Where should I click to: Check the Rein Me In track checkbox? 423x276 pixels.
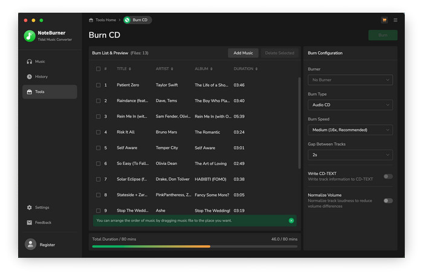tap(98, 117)
